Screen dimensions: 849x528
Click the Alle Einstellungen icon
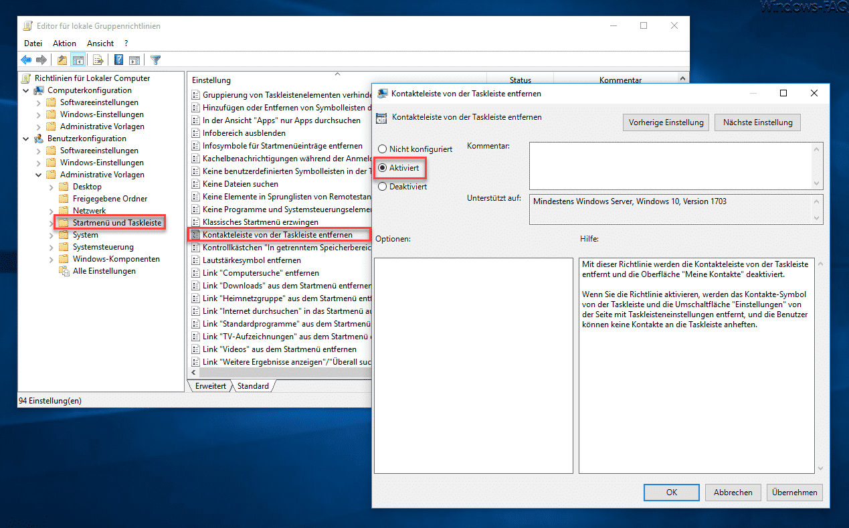[64, 271]
